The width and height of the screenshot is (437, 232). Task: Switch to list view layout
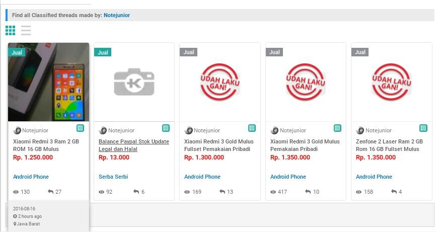click(x=26, y=30)
